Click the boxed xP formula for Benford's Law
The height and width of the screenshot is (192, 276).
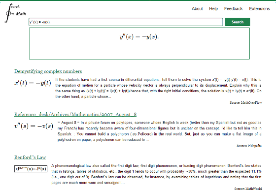pyautogui.click(x=31, y=169)
